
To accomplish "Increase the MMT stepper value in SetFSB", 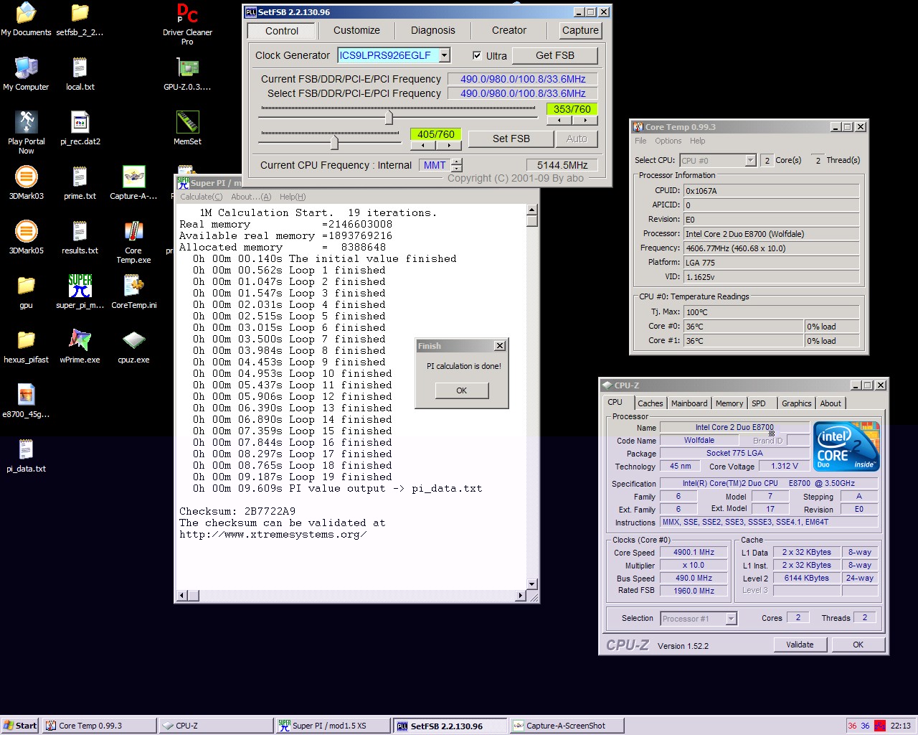I will coord(457,161).
